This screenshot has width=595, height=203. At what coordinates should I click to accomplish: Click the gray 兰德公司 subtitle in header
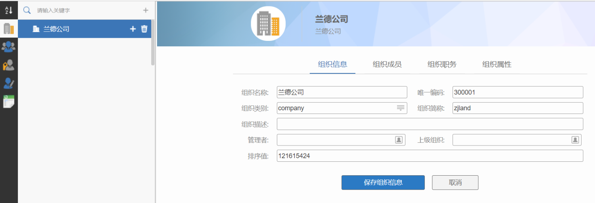pyautogui.click(x=328, y=31)
